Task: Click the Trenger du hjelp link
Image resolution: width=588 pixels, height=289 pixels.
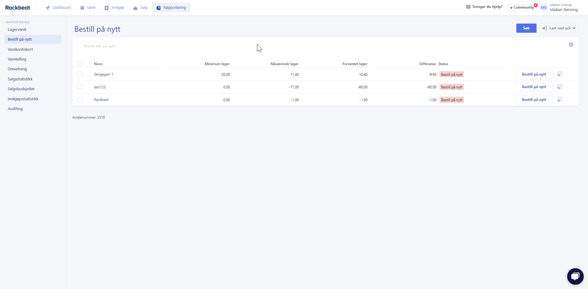Action: pos(487,6)
